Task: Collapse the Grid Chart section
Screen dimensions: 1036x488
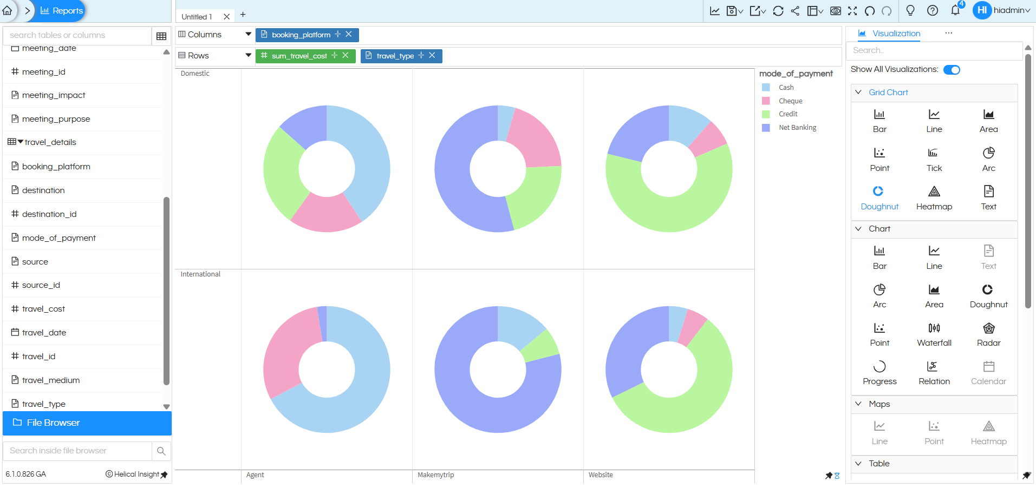Action: pyautogui.click(x=859, y=92)
